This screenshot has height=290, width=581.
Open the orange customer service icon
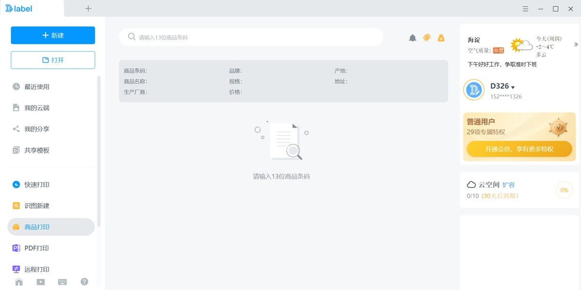click(427, 38)
